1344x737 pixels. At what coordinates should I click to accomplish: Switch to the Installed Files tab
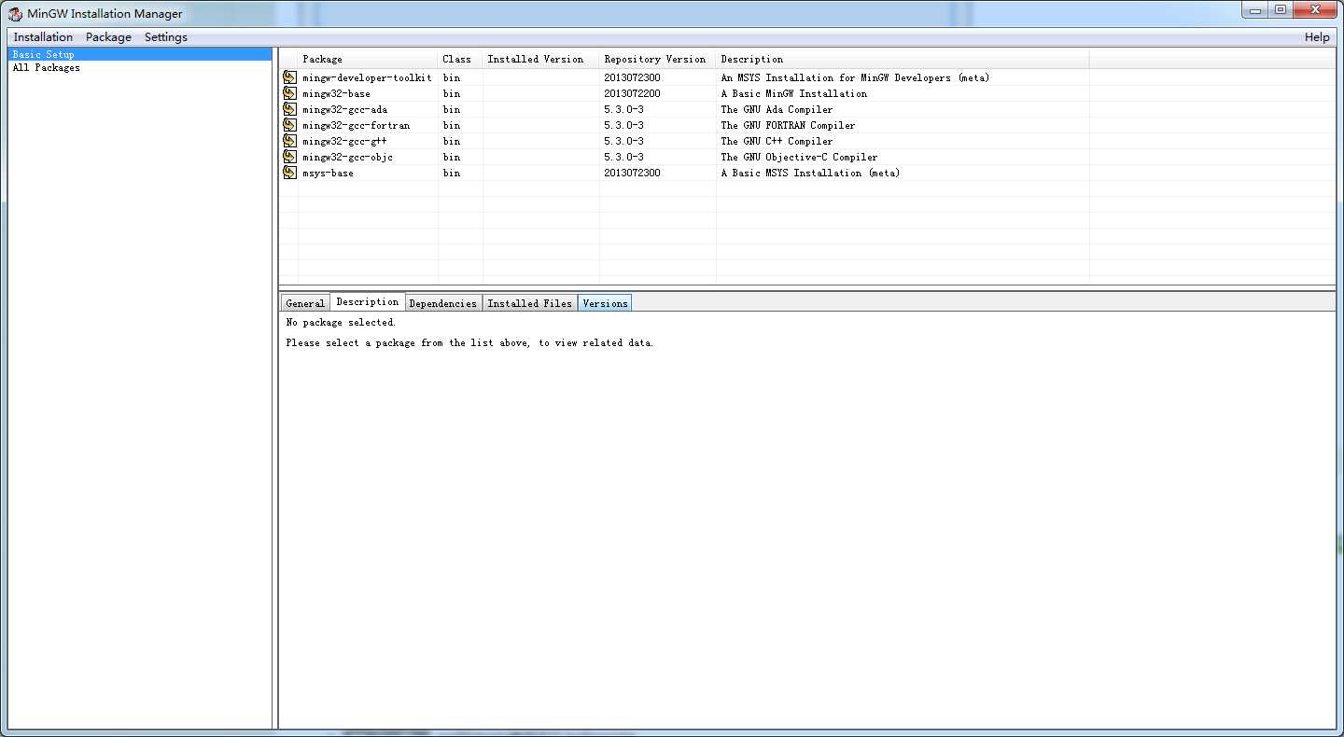[x=530, y=303]
